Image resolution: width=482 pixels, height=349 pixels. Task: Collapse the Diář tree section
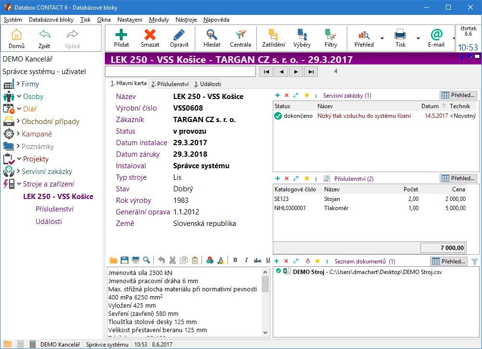click(19, 109)
